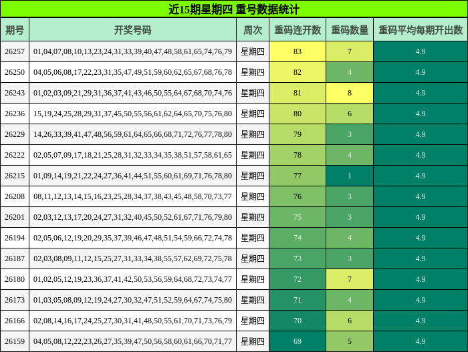Select period number 26173
Screen dimensions: 468x352
point(15,300)
